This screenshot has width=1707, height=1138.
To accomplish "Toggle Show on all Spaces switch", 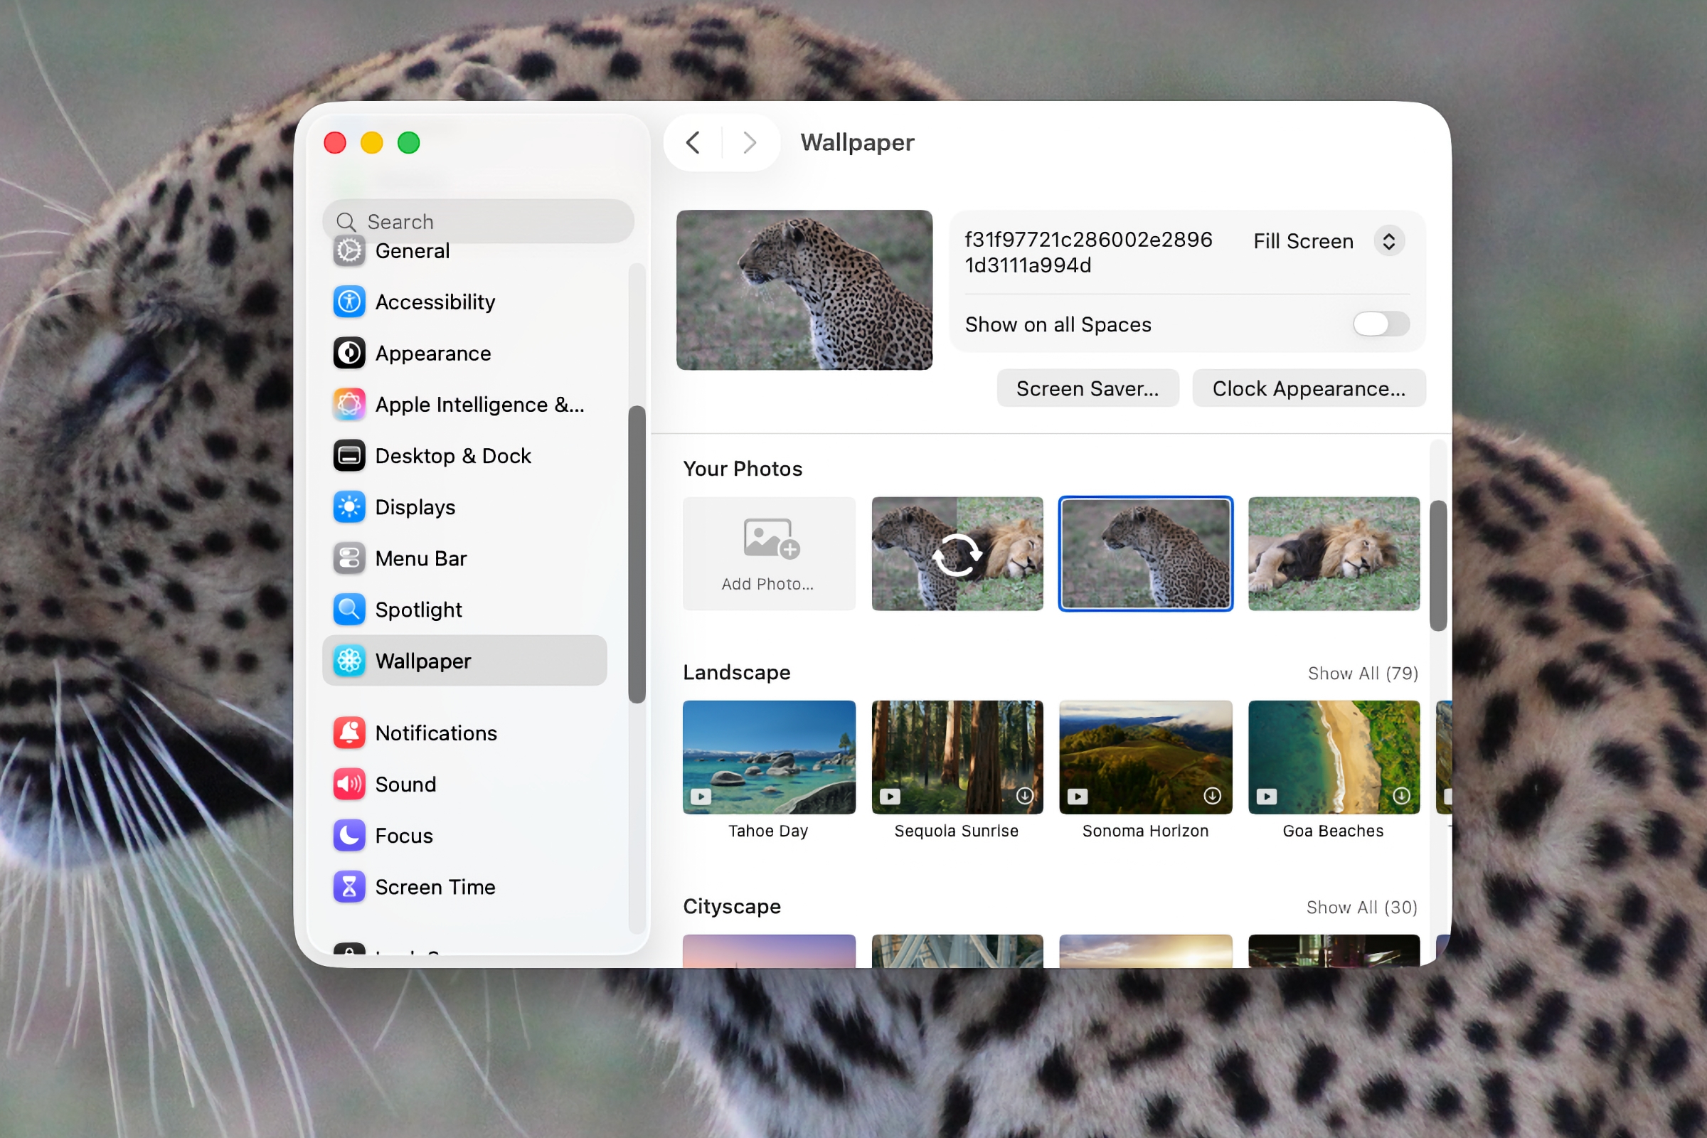I will pos(1380,324).
